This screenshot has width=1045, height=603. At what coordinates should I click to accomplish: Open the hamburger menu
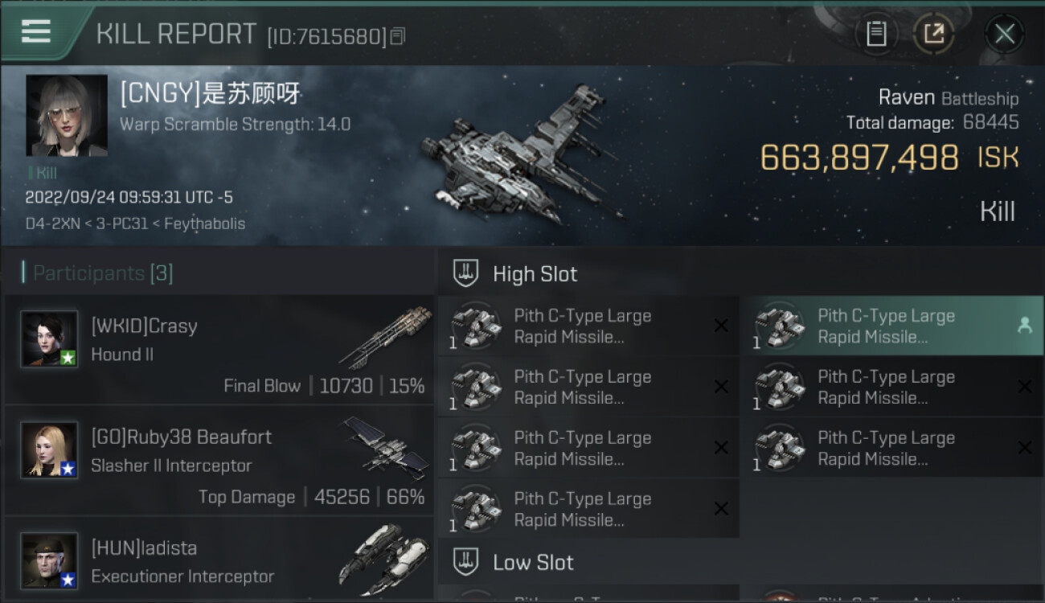[36, 31]
